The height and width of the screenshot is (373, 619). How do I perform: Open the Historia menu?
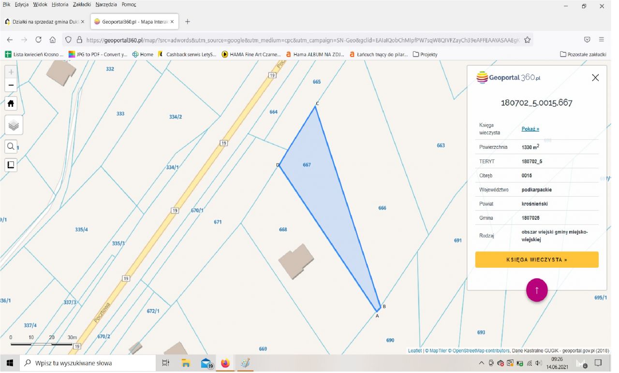[60, 4]
